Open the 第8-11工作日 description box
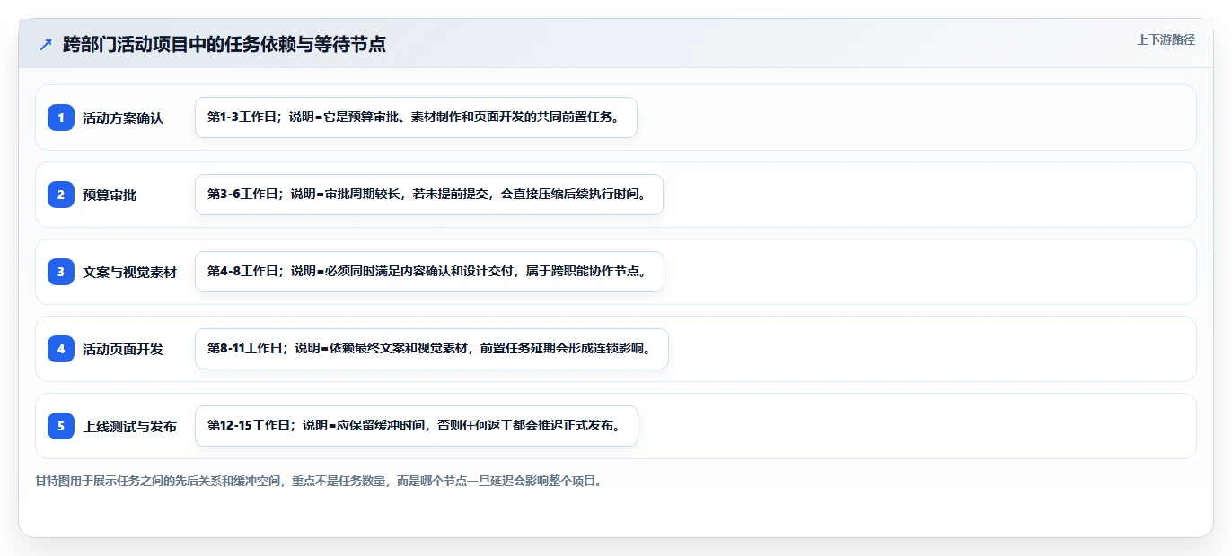1232x556 pixels. 432,349
